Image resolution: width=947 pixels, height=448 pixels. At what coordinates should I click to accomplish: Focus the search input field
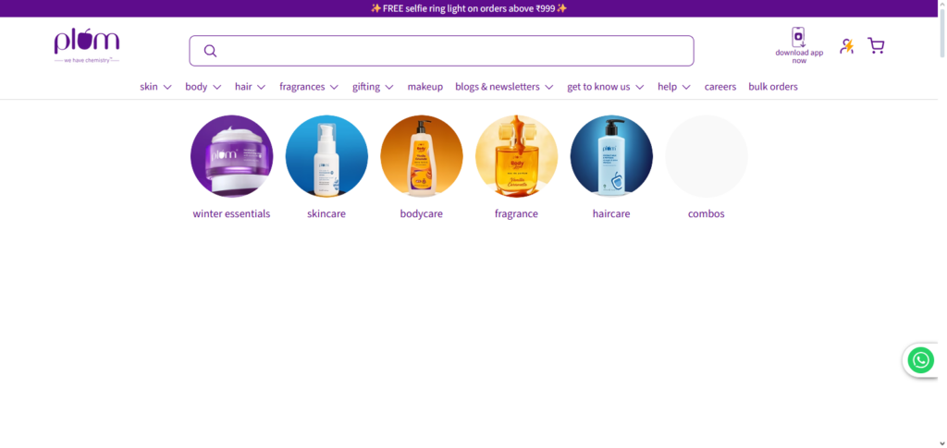point(453,51)
